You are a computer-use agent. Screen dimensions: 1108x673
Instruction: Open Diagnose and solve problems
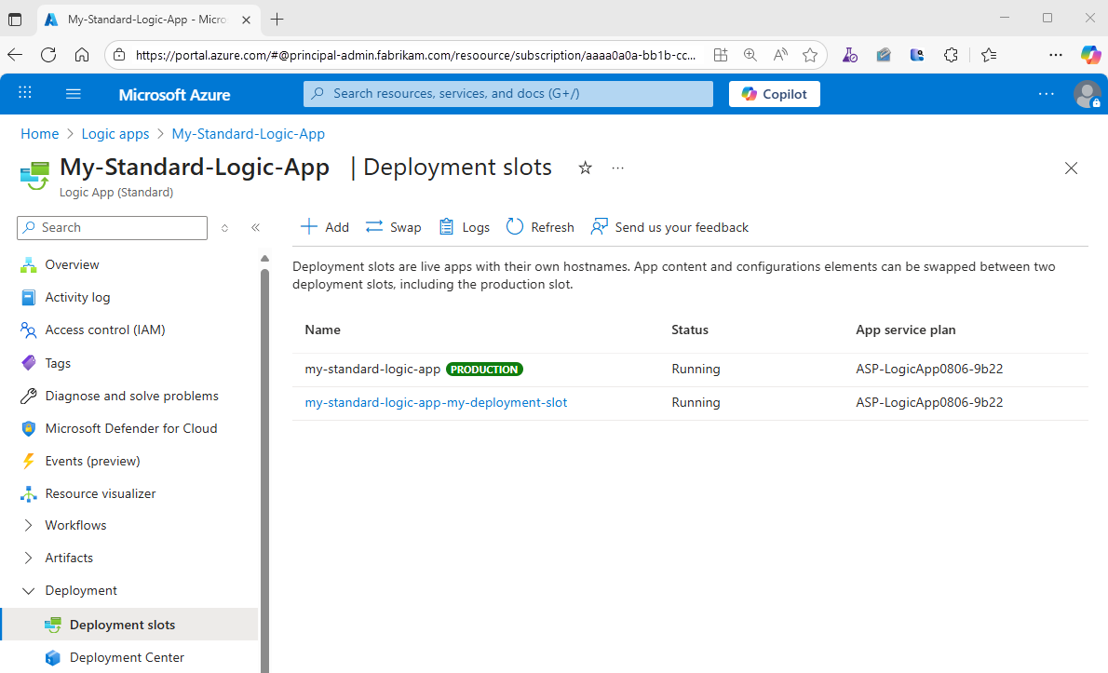coord(132,396)
